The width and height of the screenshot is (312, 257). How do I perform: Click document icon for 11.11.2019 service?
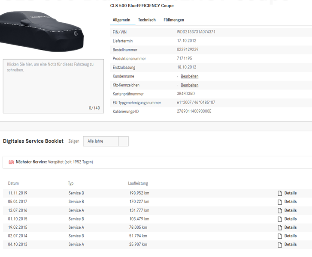click(x=280, y=193)
